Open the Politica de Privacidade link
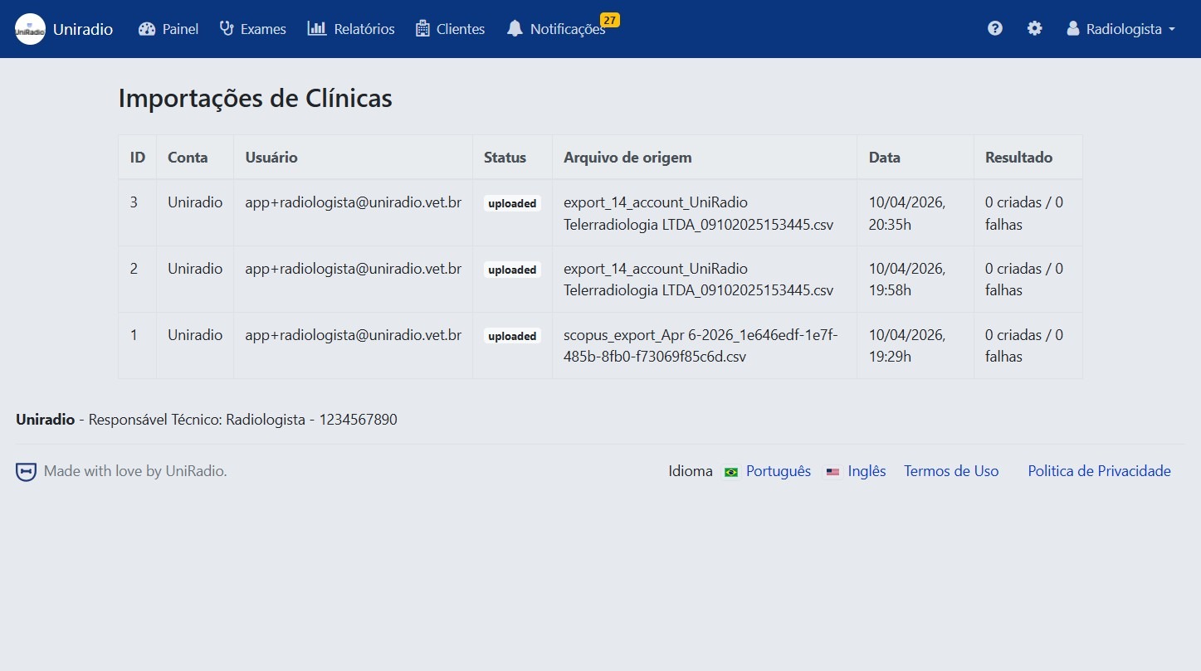Screen dimensions: 1201x671 pyautogui.click(x=1098, y=471)
